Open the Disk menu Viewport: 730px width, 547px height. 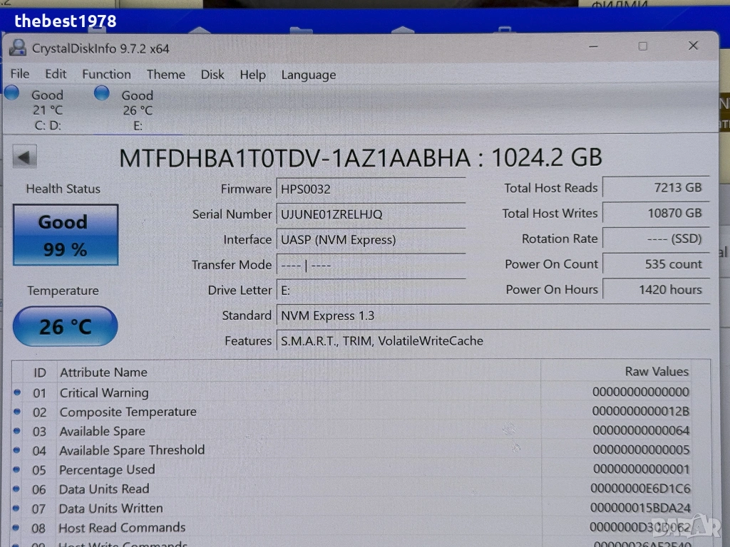tap(212, 74)
